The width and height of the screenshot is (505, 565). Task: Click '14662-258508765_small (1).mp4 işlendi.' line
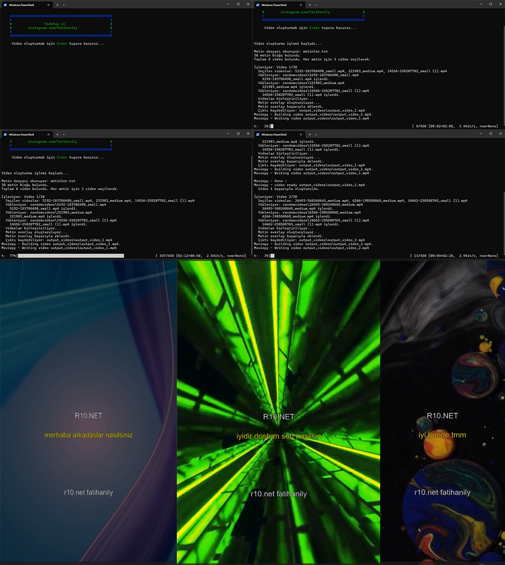click(x=301, y=224)
